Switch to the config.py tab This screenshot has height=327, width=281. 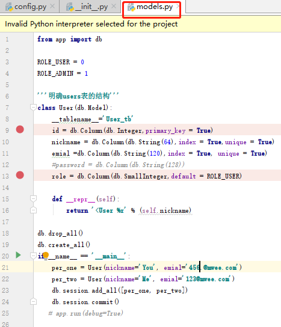point(30,7)
